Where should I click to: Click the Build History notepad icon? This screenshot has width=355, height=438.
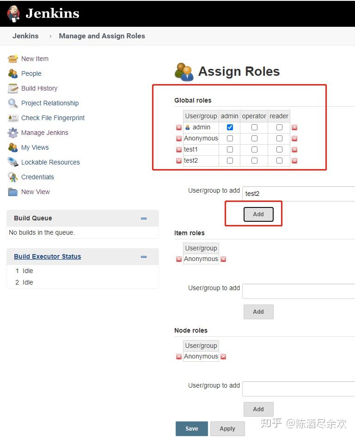pos(13,88)
